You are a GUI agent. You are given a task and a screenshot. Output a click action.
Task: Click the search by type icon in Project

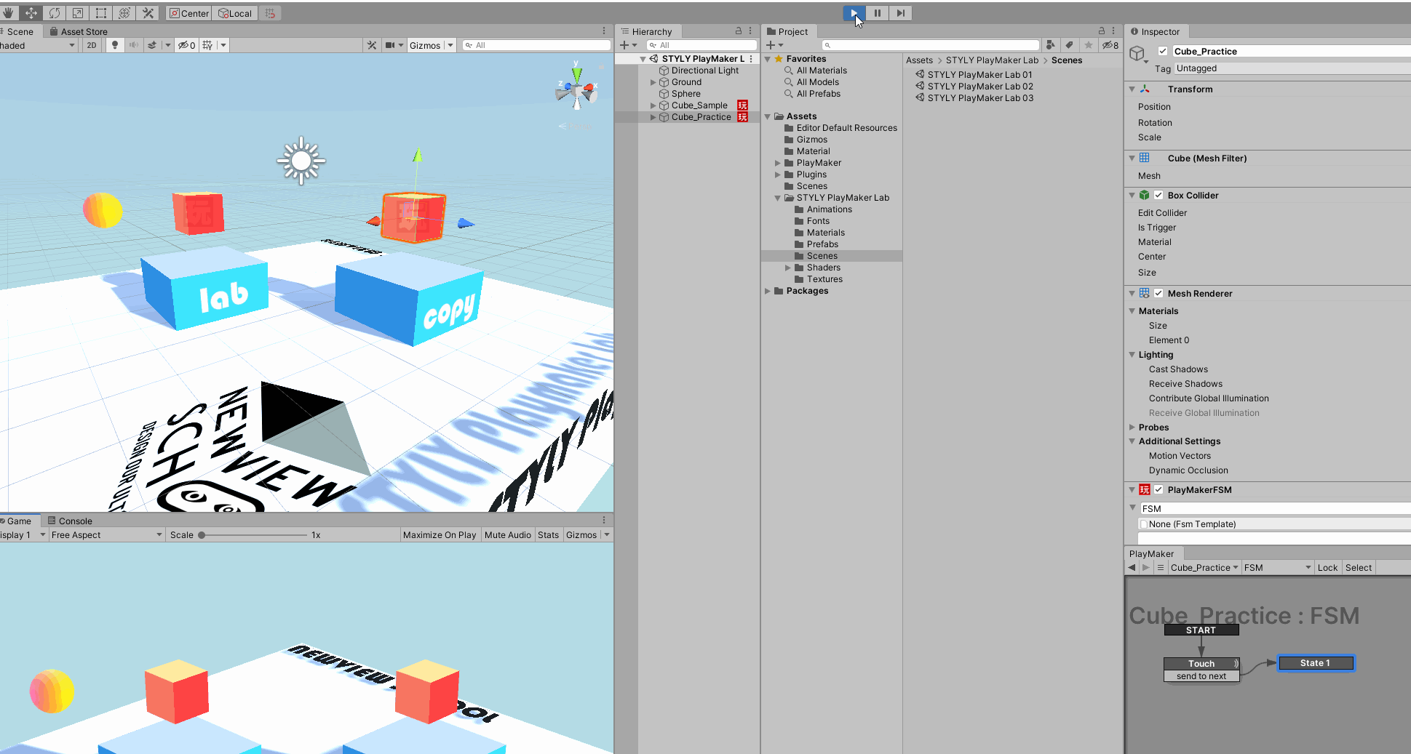pyautogui.click(x=1050, y=45)
